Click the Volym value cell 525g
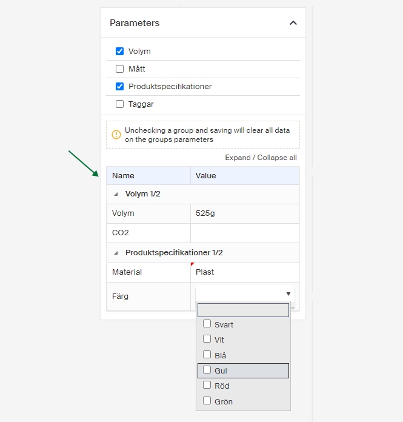This screenshot has height=422, width=403. point(244,213)
